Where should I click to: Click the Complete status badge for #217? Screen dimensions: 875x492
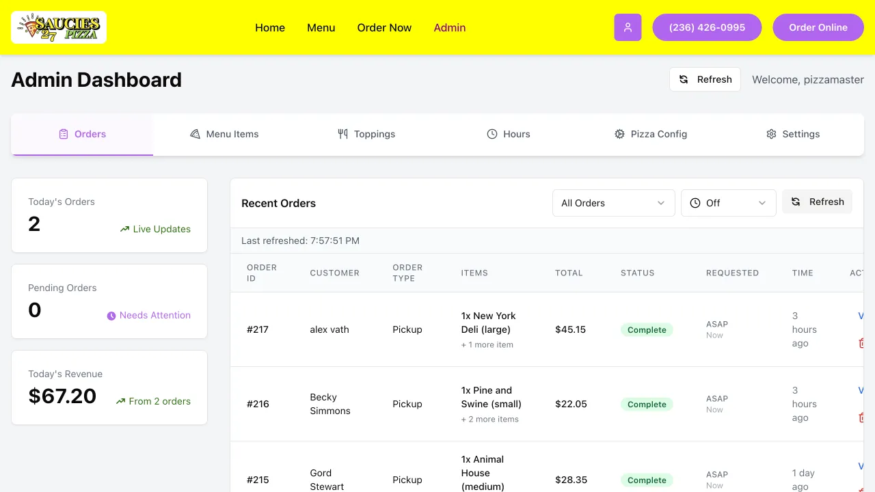click(x=647, y=330)
